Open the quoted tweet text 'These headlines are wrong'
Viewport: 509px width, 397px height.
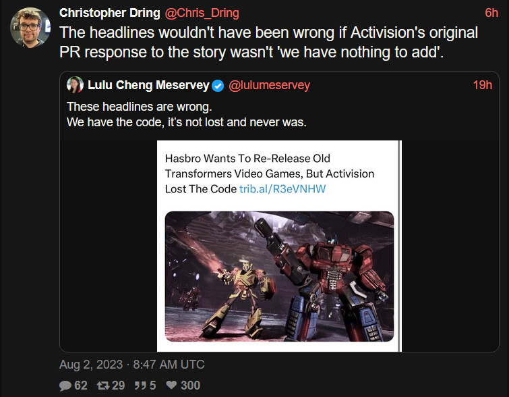pos(140,107)
